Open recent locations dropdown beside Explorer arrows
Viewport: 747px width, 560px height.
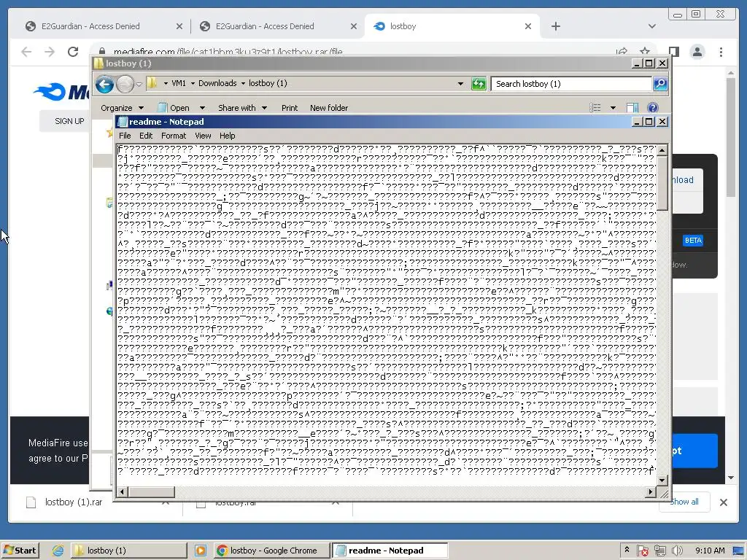coord(139,85)
